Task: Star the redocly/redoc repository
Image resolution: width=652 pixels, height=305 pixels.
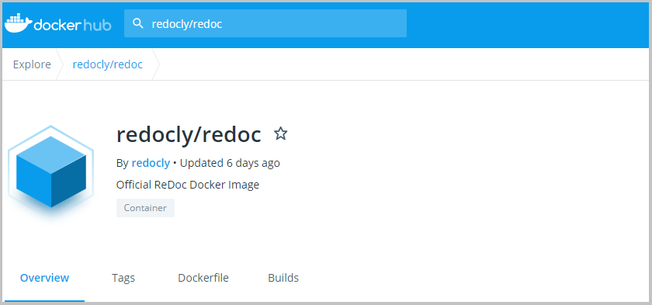Action: (281, 133)
